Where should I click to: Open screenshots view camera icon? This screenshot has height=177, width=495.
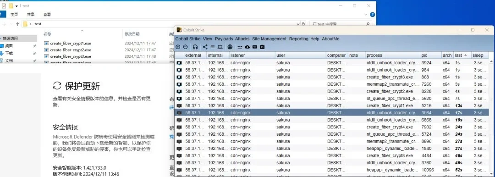262,47
